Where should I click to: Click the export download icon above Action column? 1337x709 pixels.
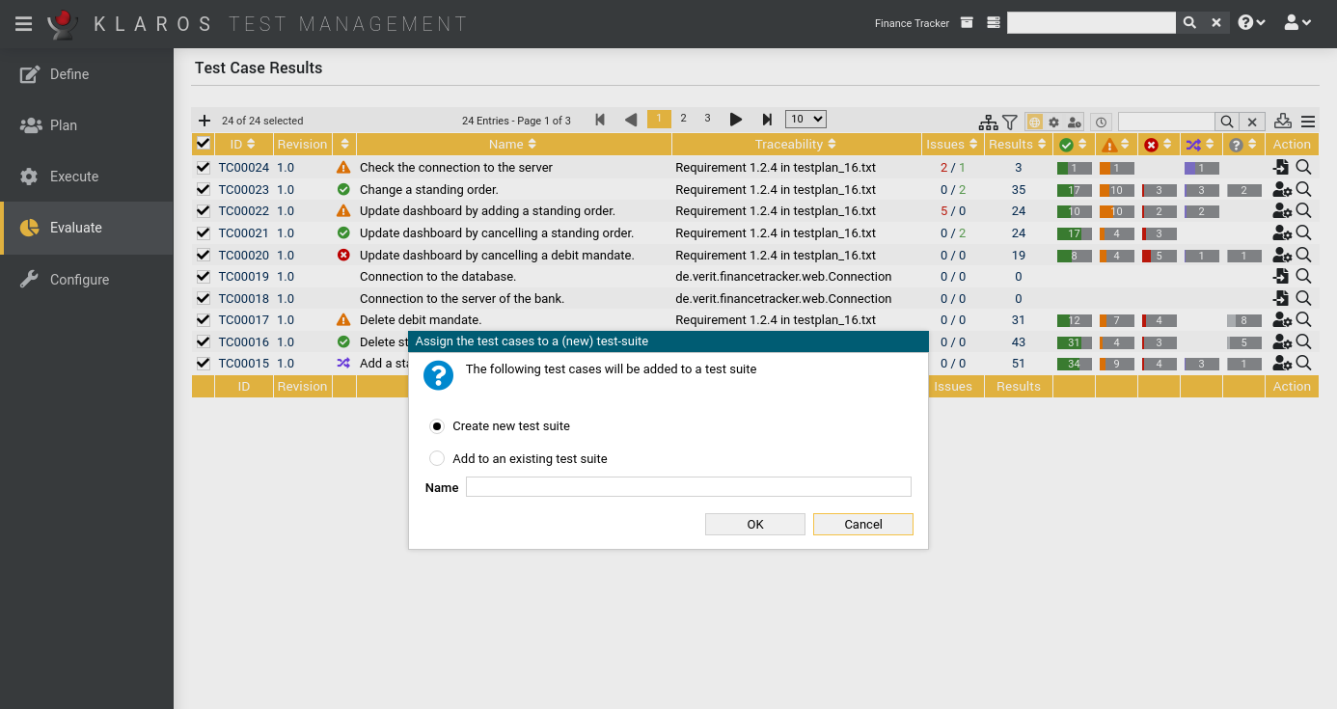point(1282,122)
